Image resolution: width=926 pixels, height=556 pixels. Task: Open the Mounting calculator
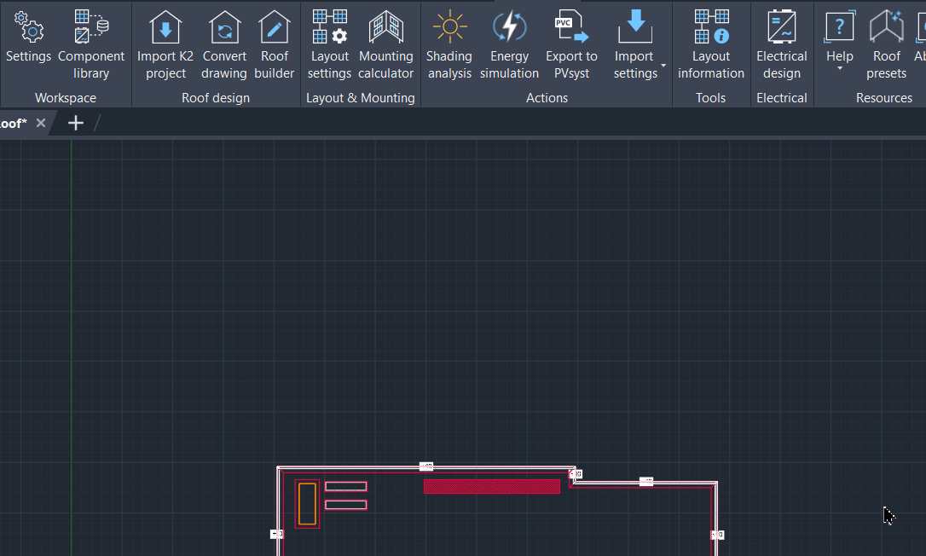pyautogui.click(x=385, y=45)
